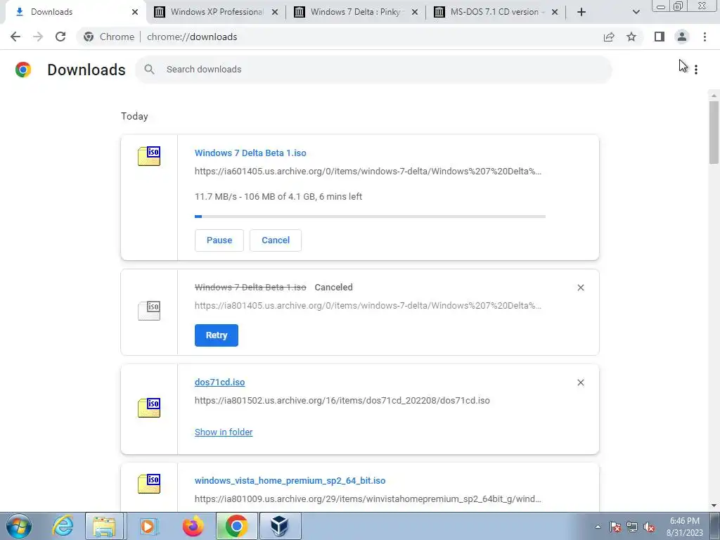Click the muted volume tray icon
The height and width of the screenshot is (540, 720).
pos(649,527)
